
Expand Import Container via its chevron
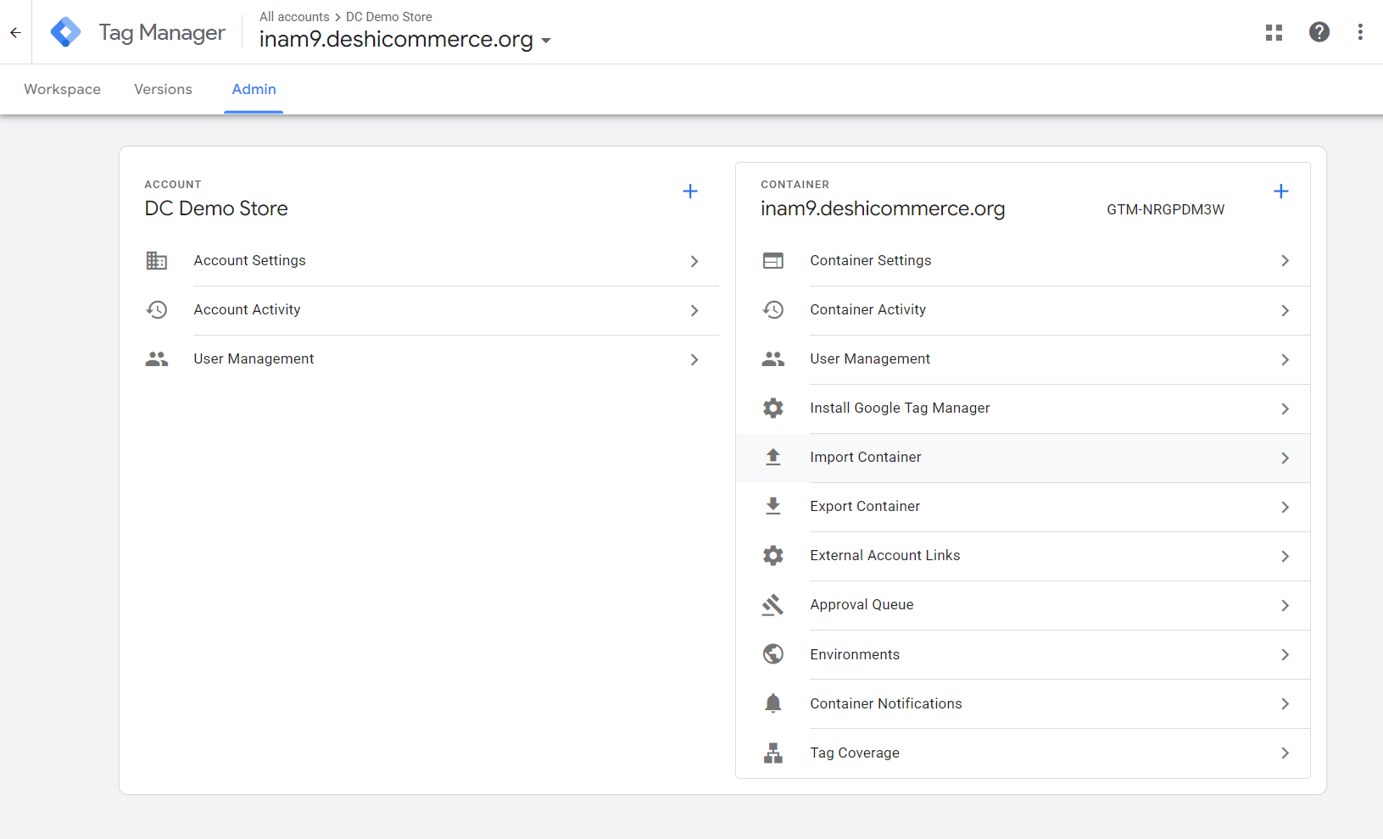point(1285,458)
